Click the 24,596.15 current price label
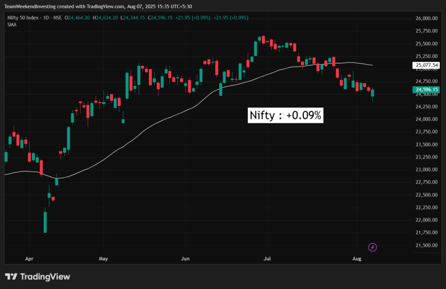This screenshot has width=446, height=289. point(426,90)
